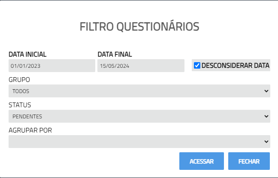The height and width of the screenshot is (178, 278).
Task: Click the Grupo field label
Action: pyautogui.click(x=19, y=80)
